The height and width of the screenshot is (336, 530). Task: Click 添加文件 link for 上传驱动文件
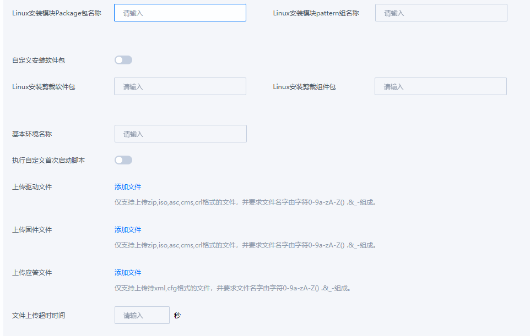(128, 187)
